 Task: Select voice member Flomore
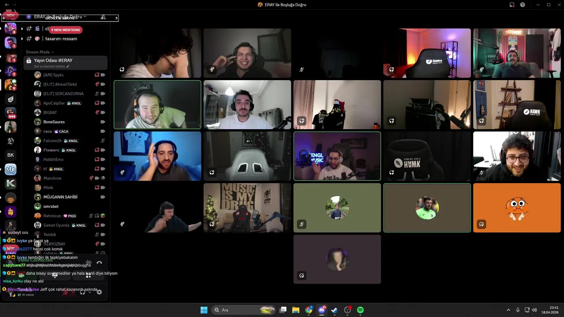point(70,150)
